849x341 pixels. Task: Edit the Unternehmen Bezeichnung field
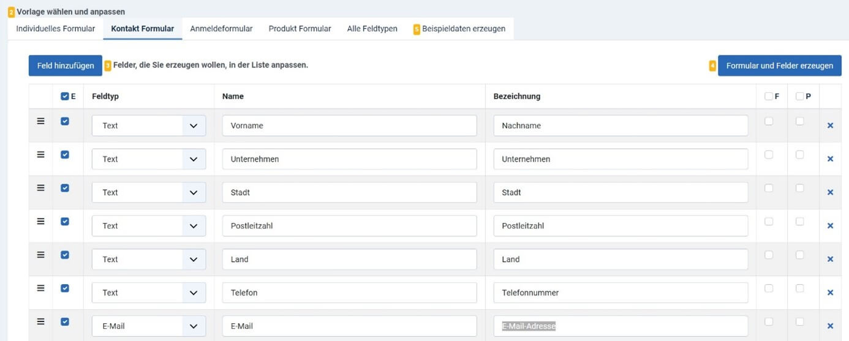[621, 159]
